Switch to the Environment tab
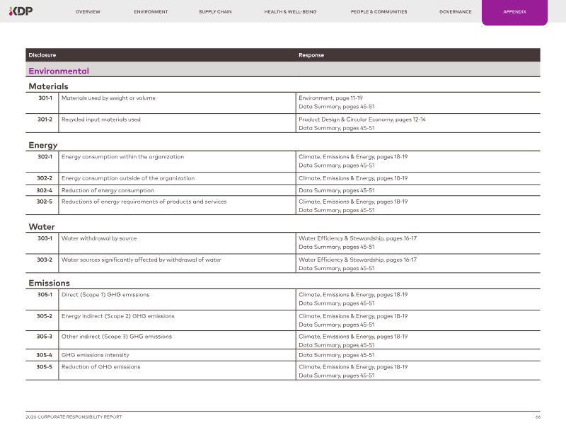The image size is (566, 437). tap(151, 12)
